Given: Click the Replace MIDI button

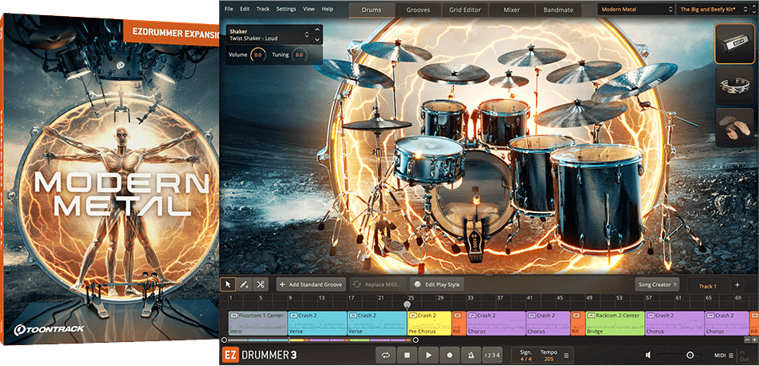Looking at the screenshot, I should pyautogui.click(x=378, y=285).
